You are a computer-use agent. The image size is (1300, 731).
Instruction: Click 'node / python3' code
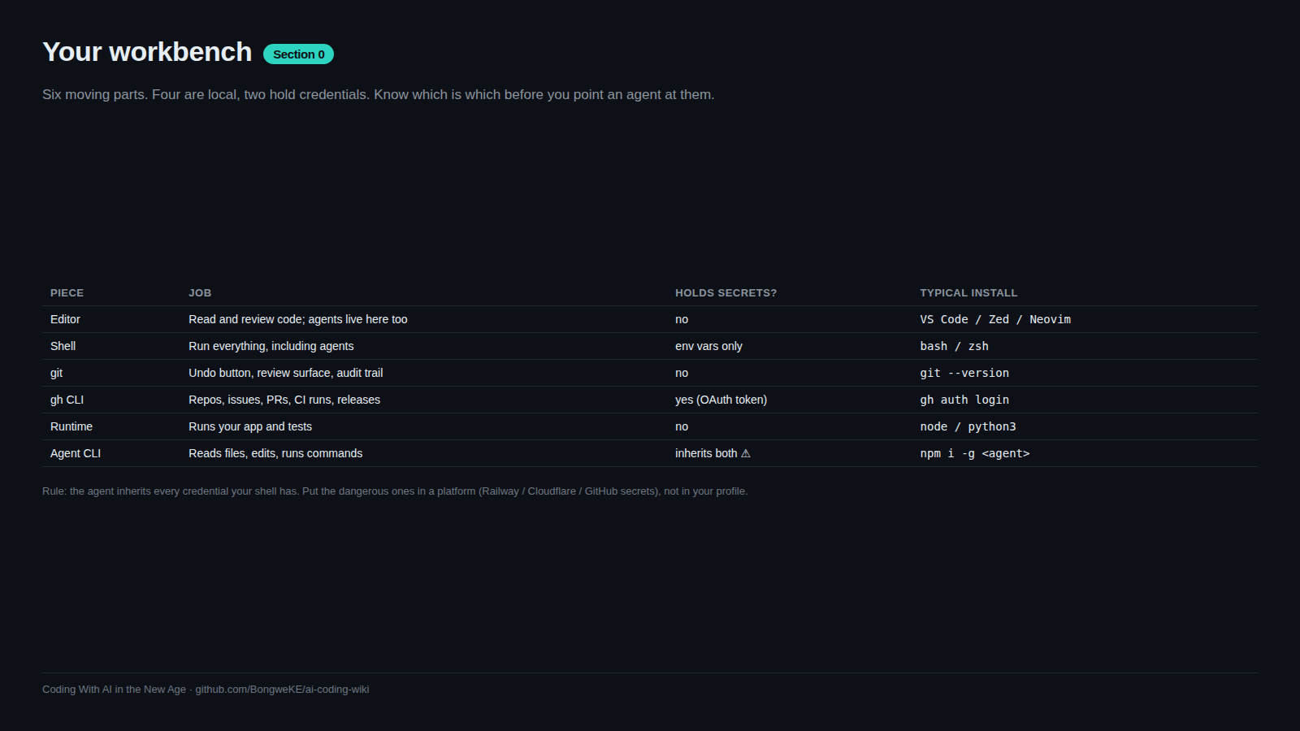[968, 426]
